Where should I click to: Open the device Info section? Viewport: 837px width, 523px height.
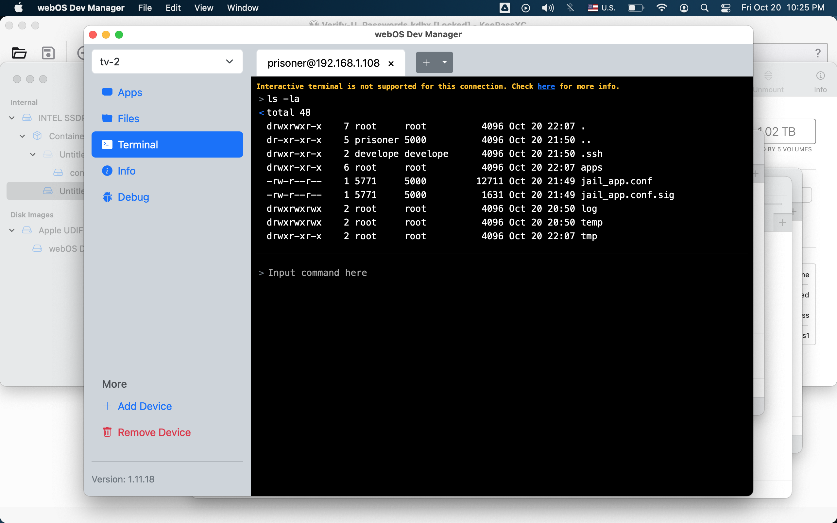tap(126, 171)
